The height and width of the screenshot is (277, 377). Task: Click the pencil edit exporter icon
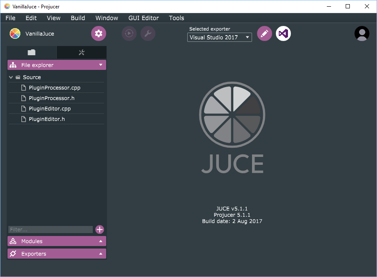point(264,33)
